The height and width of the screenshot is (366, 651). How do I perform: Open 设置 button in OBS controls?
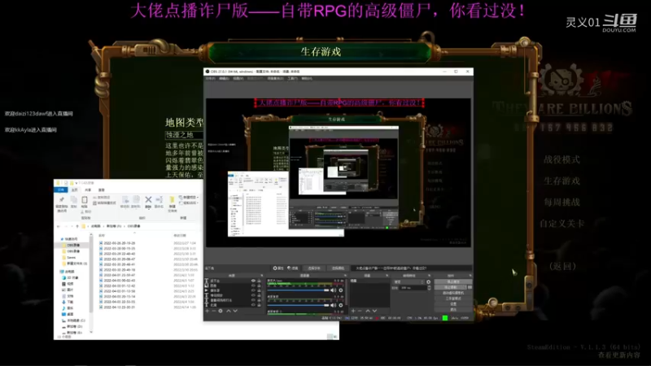coord(453,303)
